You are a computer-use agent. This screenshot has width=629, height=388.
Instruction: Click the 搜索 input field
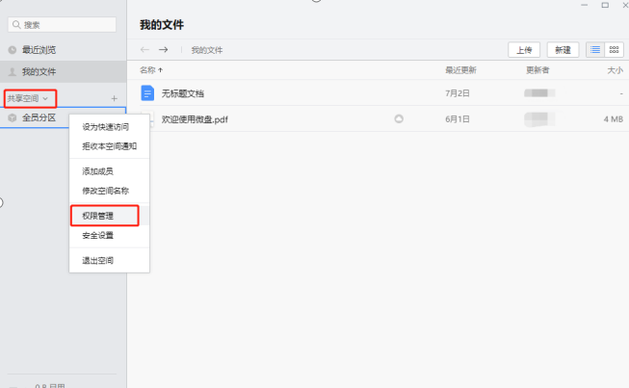63,23
